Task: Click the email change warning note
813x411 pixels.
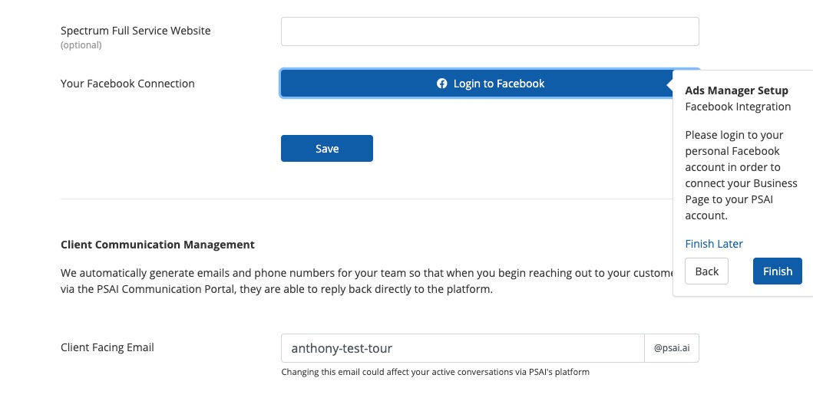Action: coord(435,373)
